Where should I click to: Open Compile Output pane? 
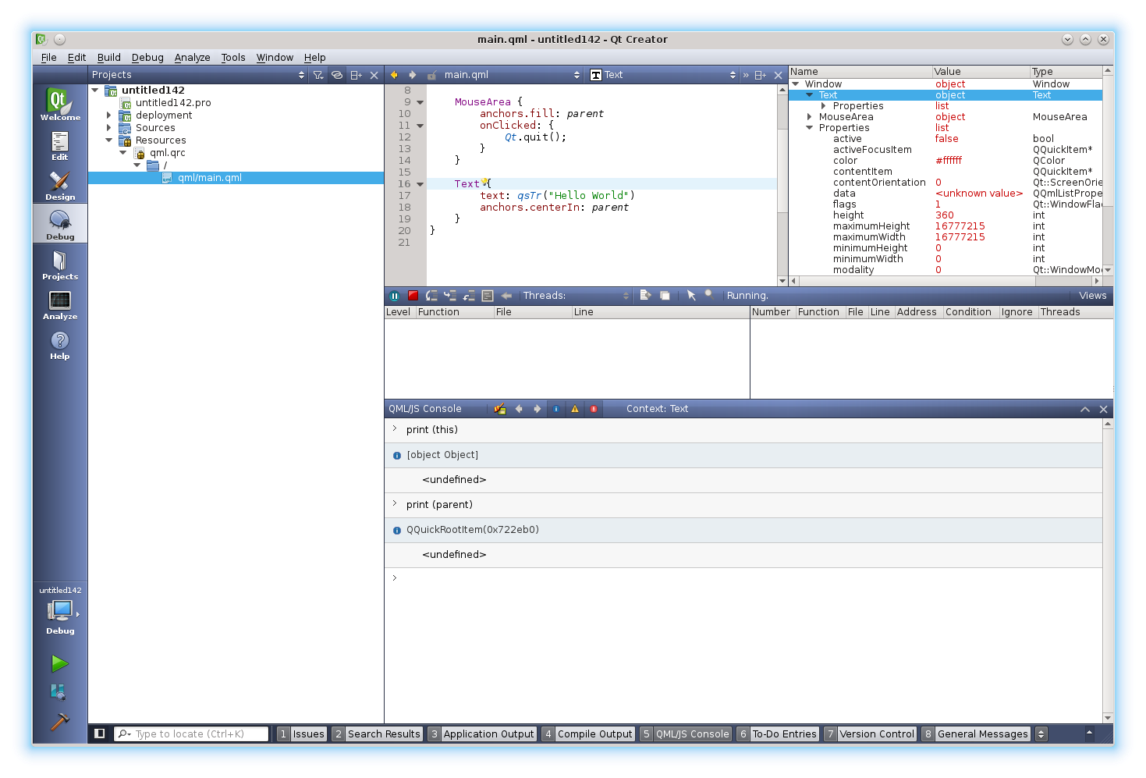click(589, 734)
